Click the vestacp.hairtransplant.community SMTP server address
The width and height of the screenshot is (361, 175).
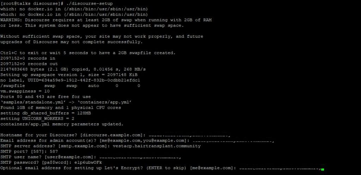(157, 146)
